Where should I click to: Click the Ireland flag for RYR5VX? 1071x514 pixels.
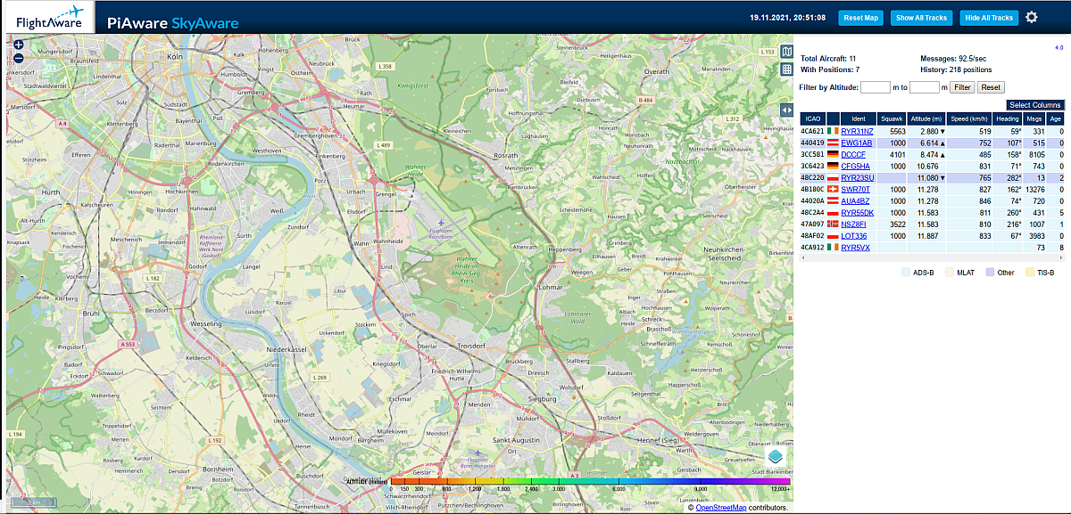click(834, 247)
